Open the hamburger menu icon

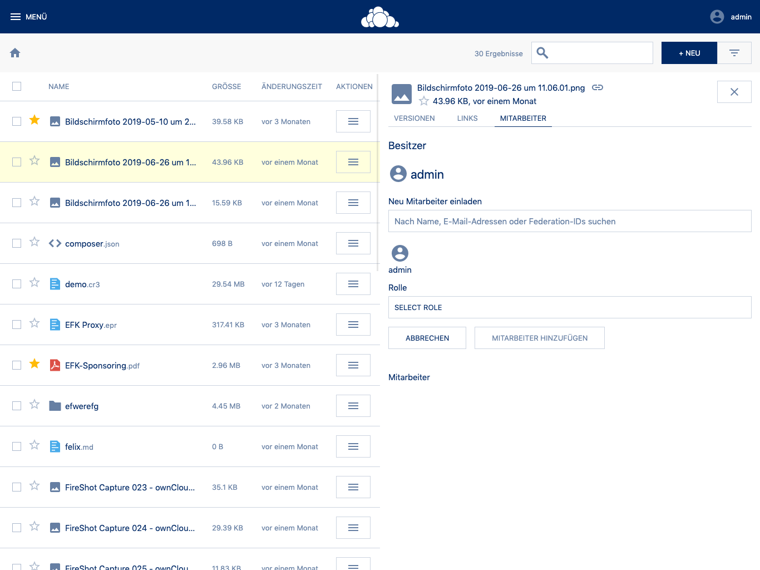(x=16, y=17)
